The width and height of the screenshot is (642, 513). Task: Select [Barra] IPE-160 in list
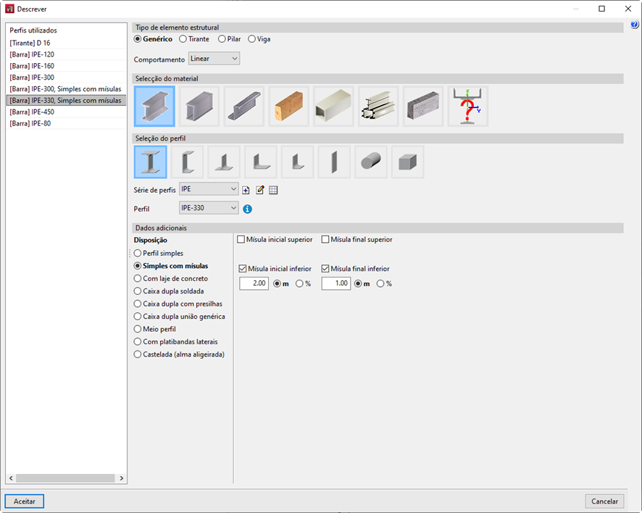tap(66, 66)
